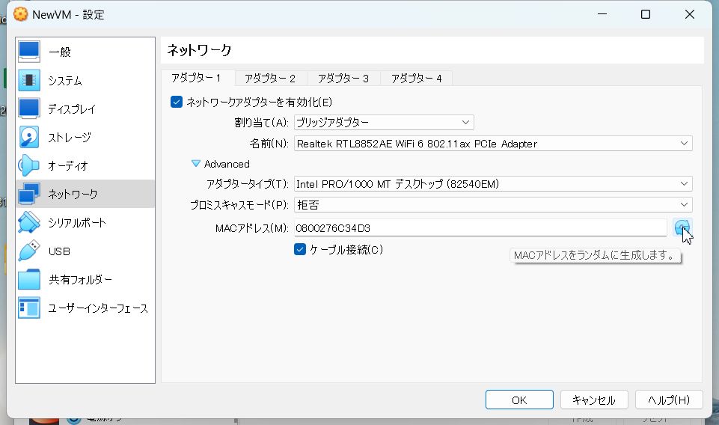
Task: Collapse the Advanced section triangle
Action: pyautogui.click(x=196, y=164)
